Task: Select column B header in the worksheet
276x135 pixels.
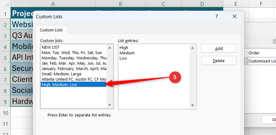Action: click(x=121, y=4)
